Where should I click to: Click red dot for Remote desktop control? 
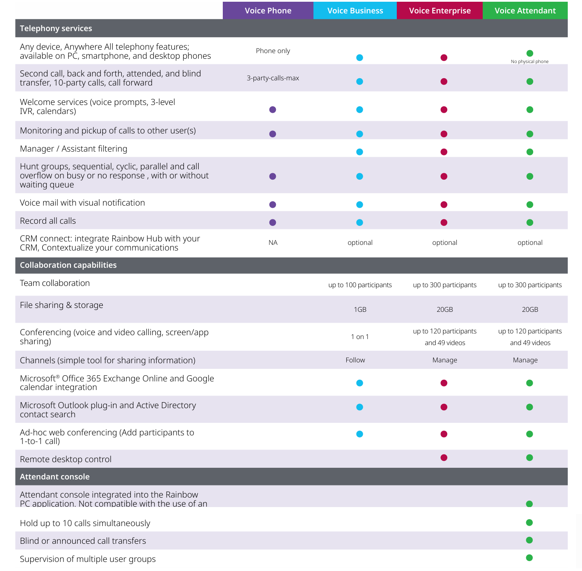pos(444,458)
